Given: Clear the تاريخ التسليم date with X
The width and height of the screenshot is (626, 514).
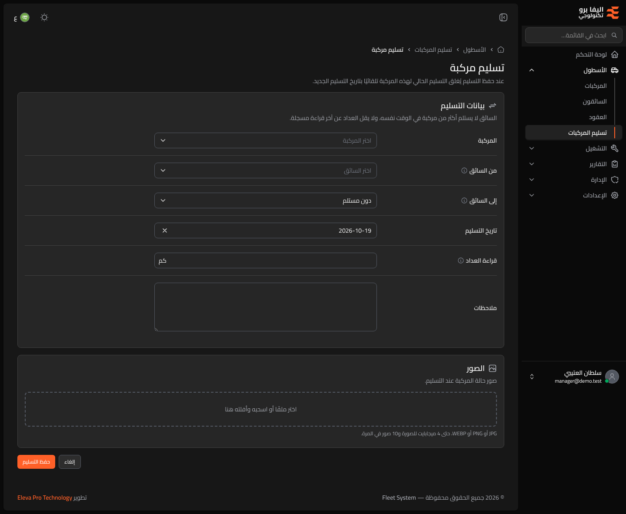Looking at the screenshot, I should pos(165,230).
